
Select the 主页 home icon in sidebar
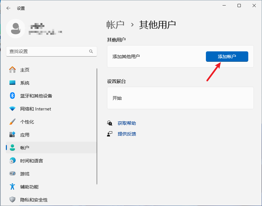[13, 70]
